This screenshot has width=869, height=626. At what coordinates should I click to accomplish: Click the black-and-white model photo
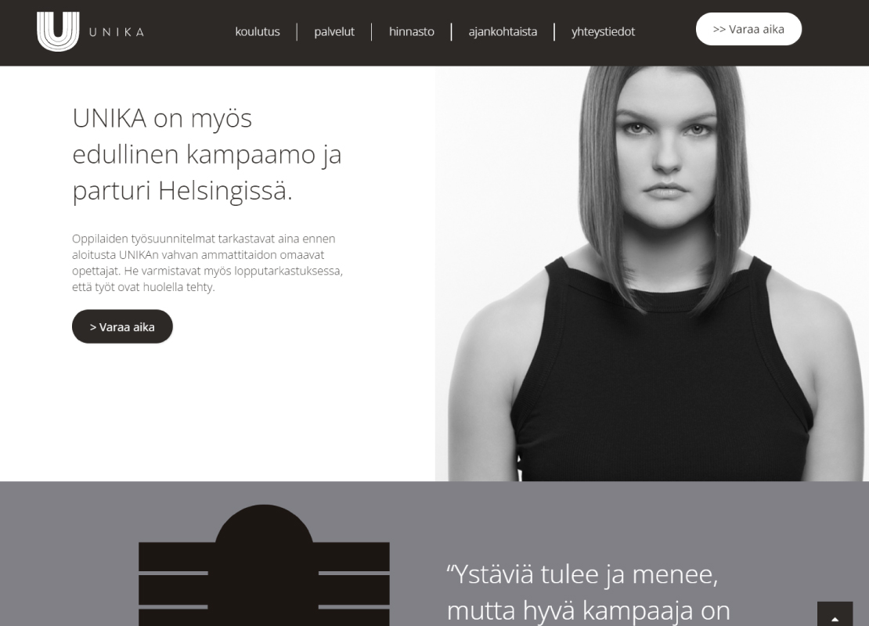[x=651, y=273]
